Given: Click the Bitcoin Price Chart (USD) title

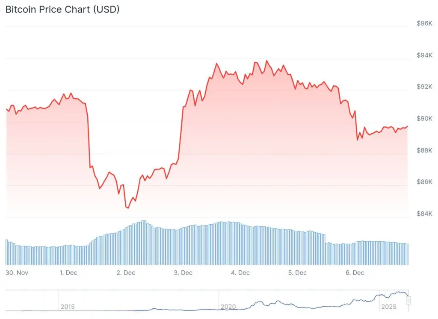Looking at the screenshot, I should coord(62,9).
